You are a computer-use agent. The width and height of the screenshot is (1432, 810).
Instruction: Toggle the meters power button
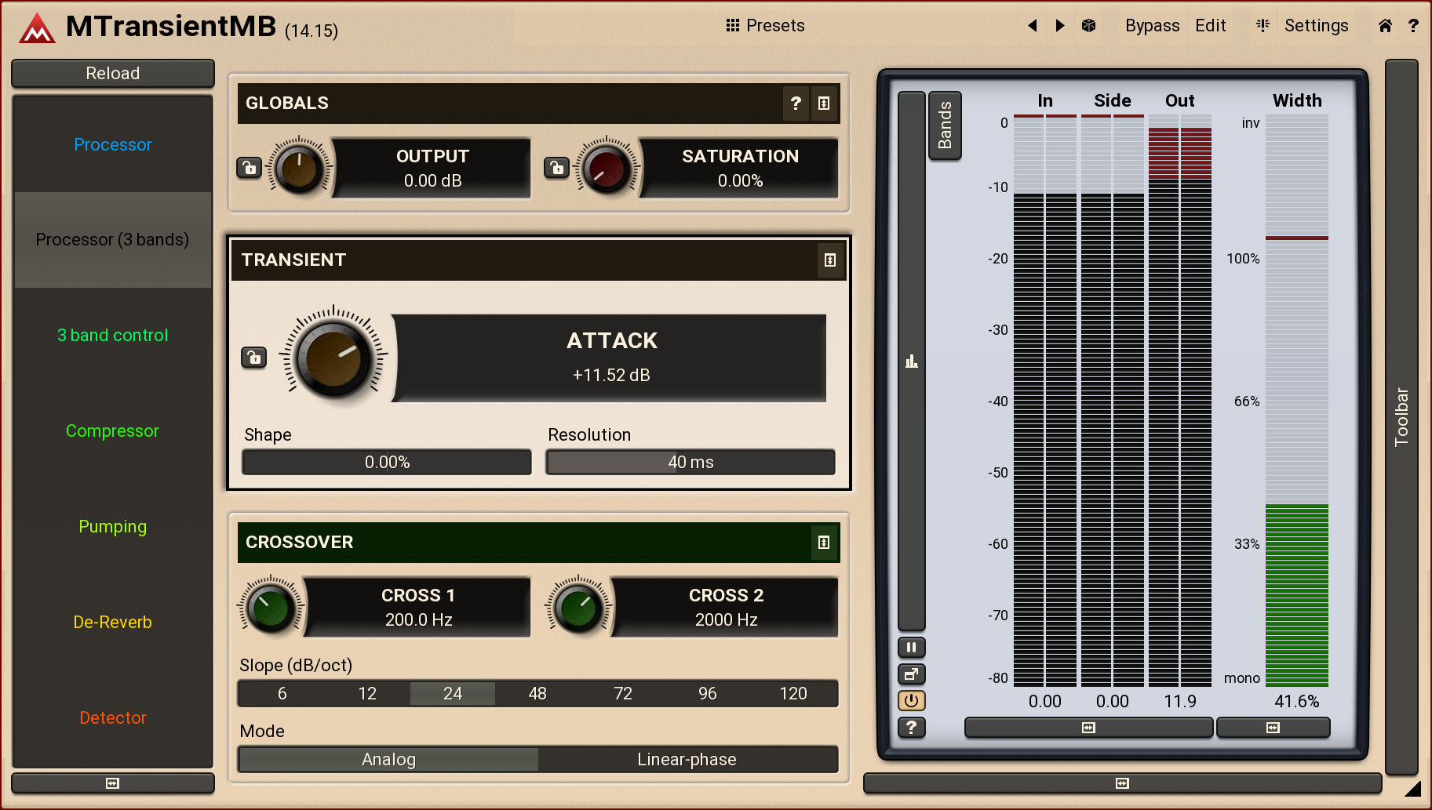[x=911, y=701]
